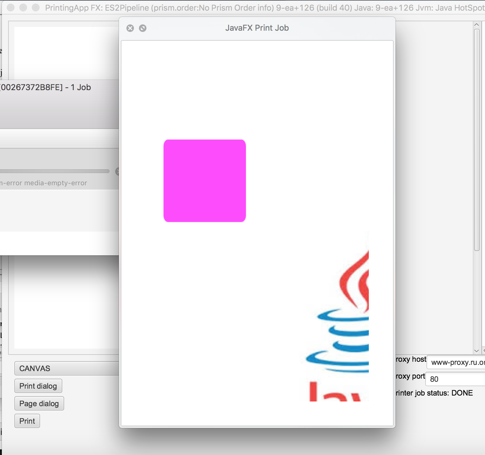Open the Print dialog

(x=38, y=386)
